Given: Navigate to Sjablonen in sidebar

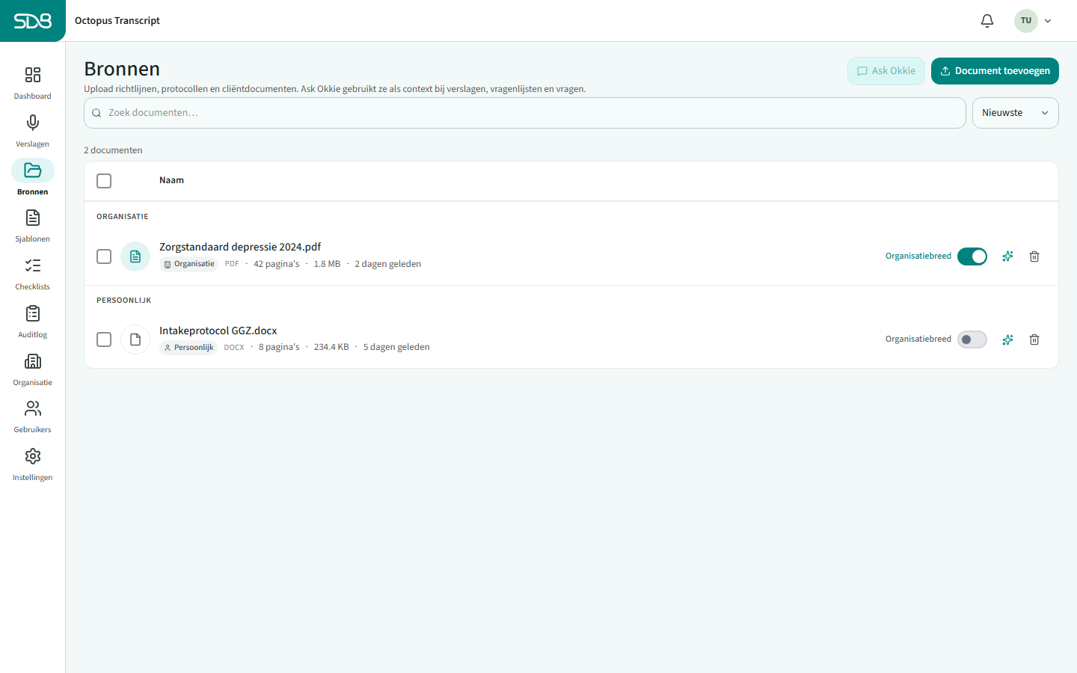Looking at the screenshot, I should [33, 226].
